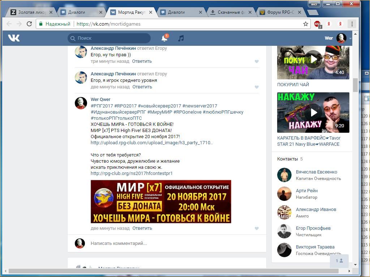Expand the Wer profile dropdown

tap(350, 38)
